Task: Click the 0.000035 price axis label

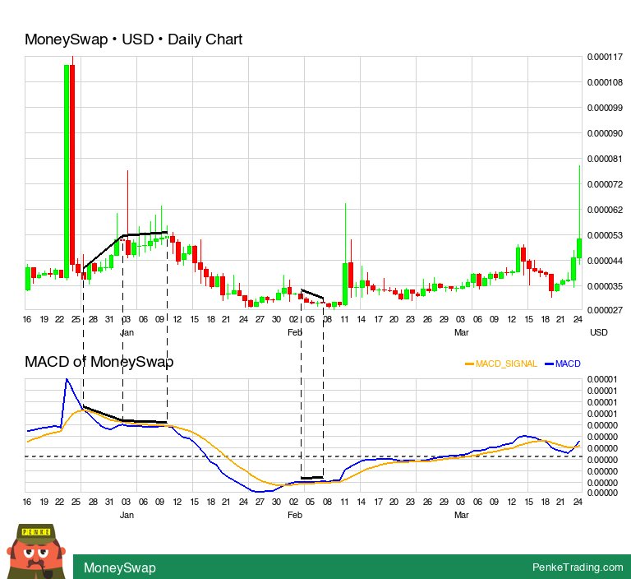Action: (605, 286)
